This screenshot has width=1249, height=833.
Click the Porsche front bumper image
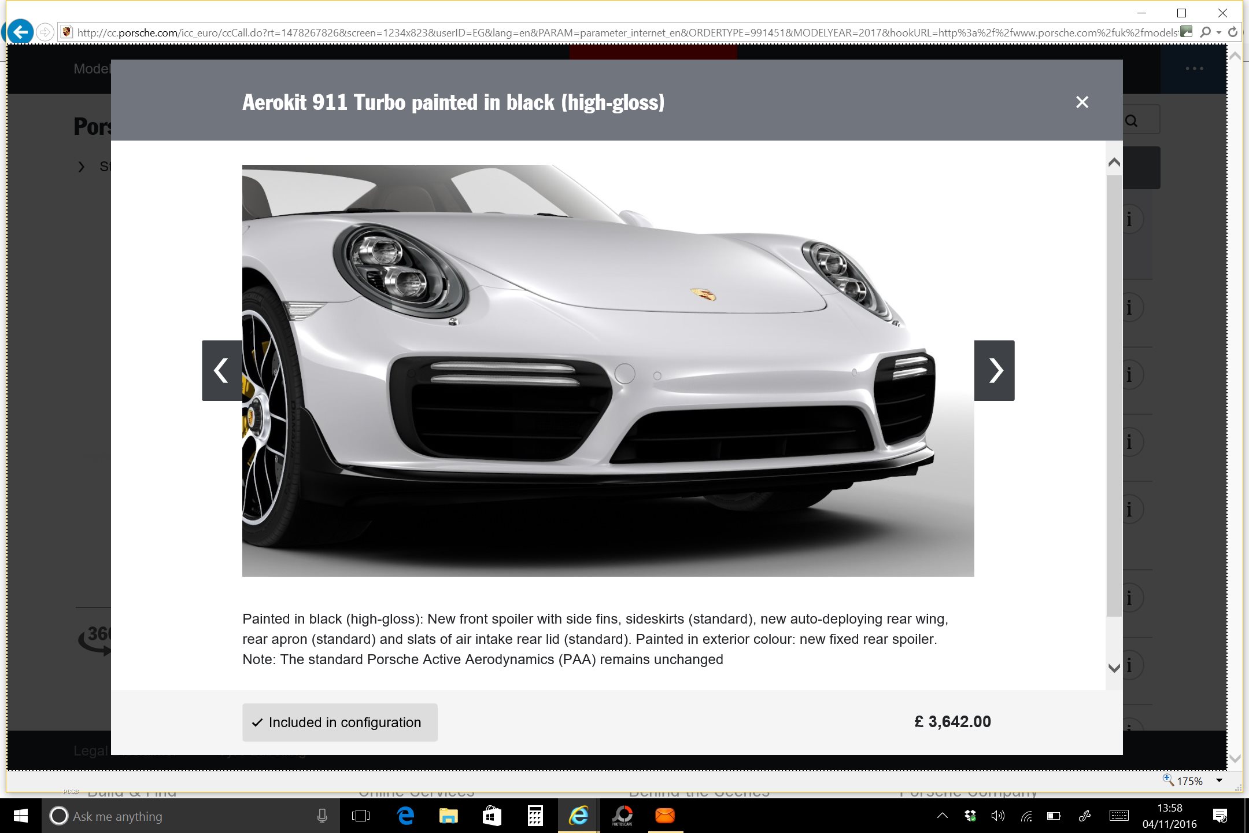click(608, 370)
